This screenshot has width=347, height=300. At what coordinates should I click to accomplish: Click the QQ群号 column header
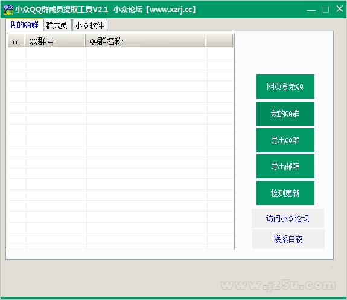coord(55,41)
